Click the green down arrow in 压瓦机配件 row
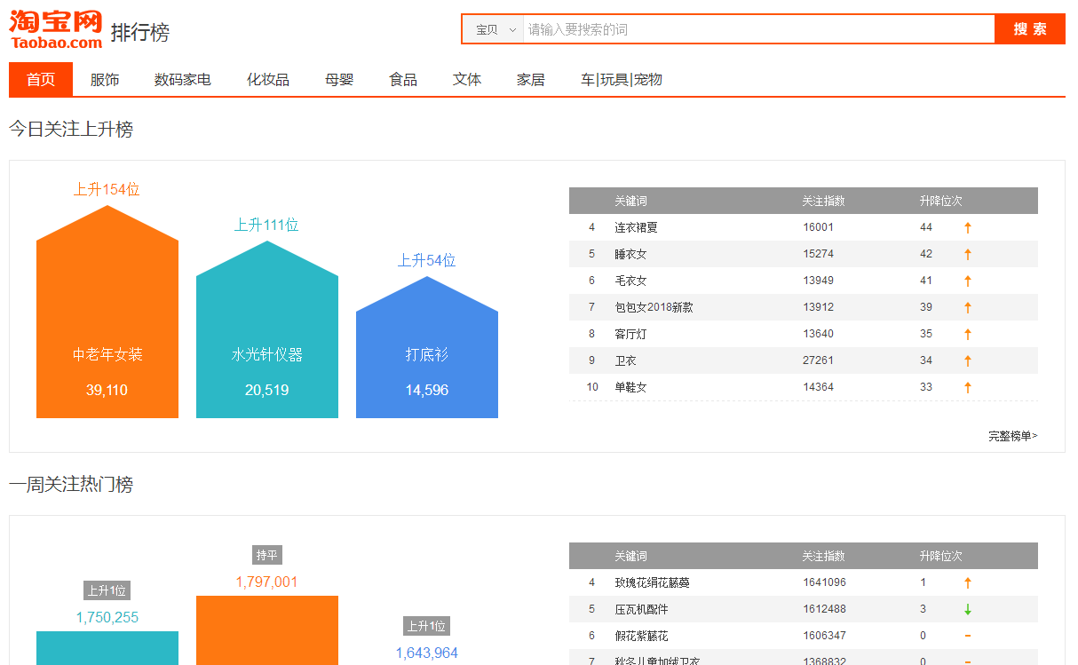The image size is (1078, 665). 968,609
